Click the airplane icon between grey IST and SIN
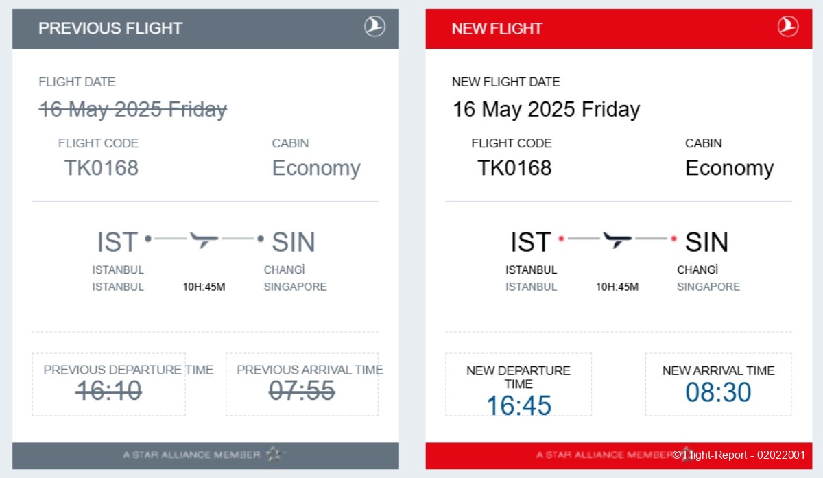This screenshot has width=823, height=478. (204, 239)
